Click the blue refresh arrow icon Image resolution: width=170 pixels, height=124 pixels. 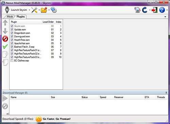(x=144, y=10)
